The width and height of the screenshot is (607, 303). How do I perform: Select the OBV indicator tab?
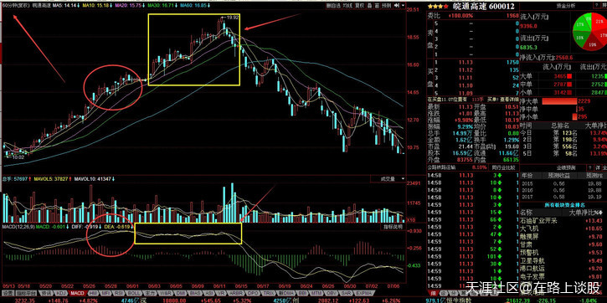[x=331, y=293]
